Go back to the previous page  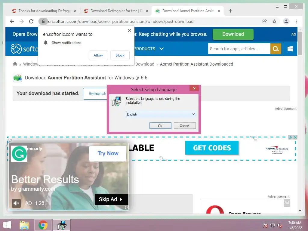pos(12,21)
